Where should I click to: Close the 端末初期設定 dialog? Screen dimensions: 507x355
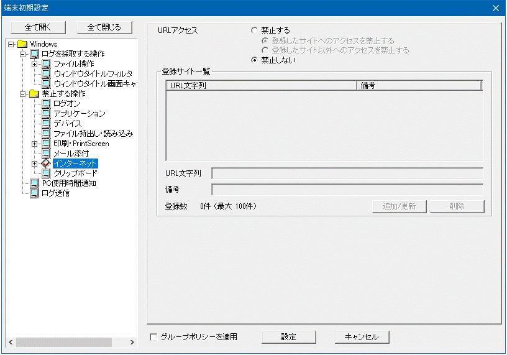click(496, 8)
